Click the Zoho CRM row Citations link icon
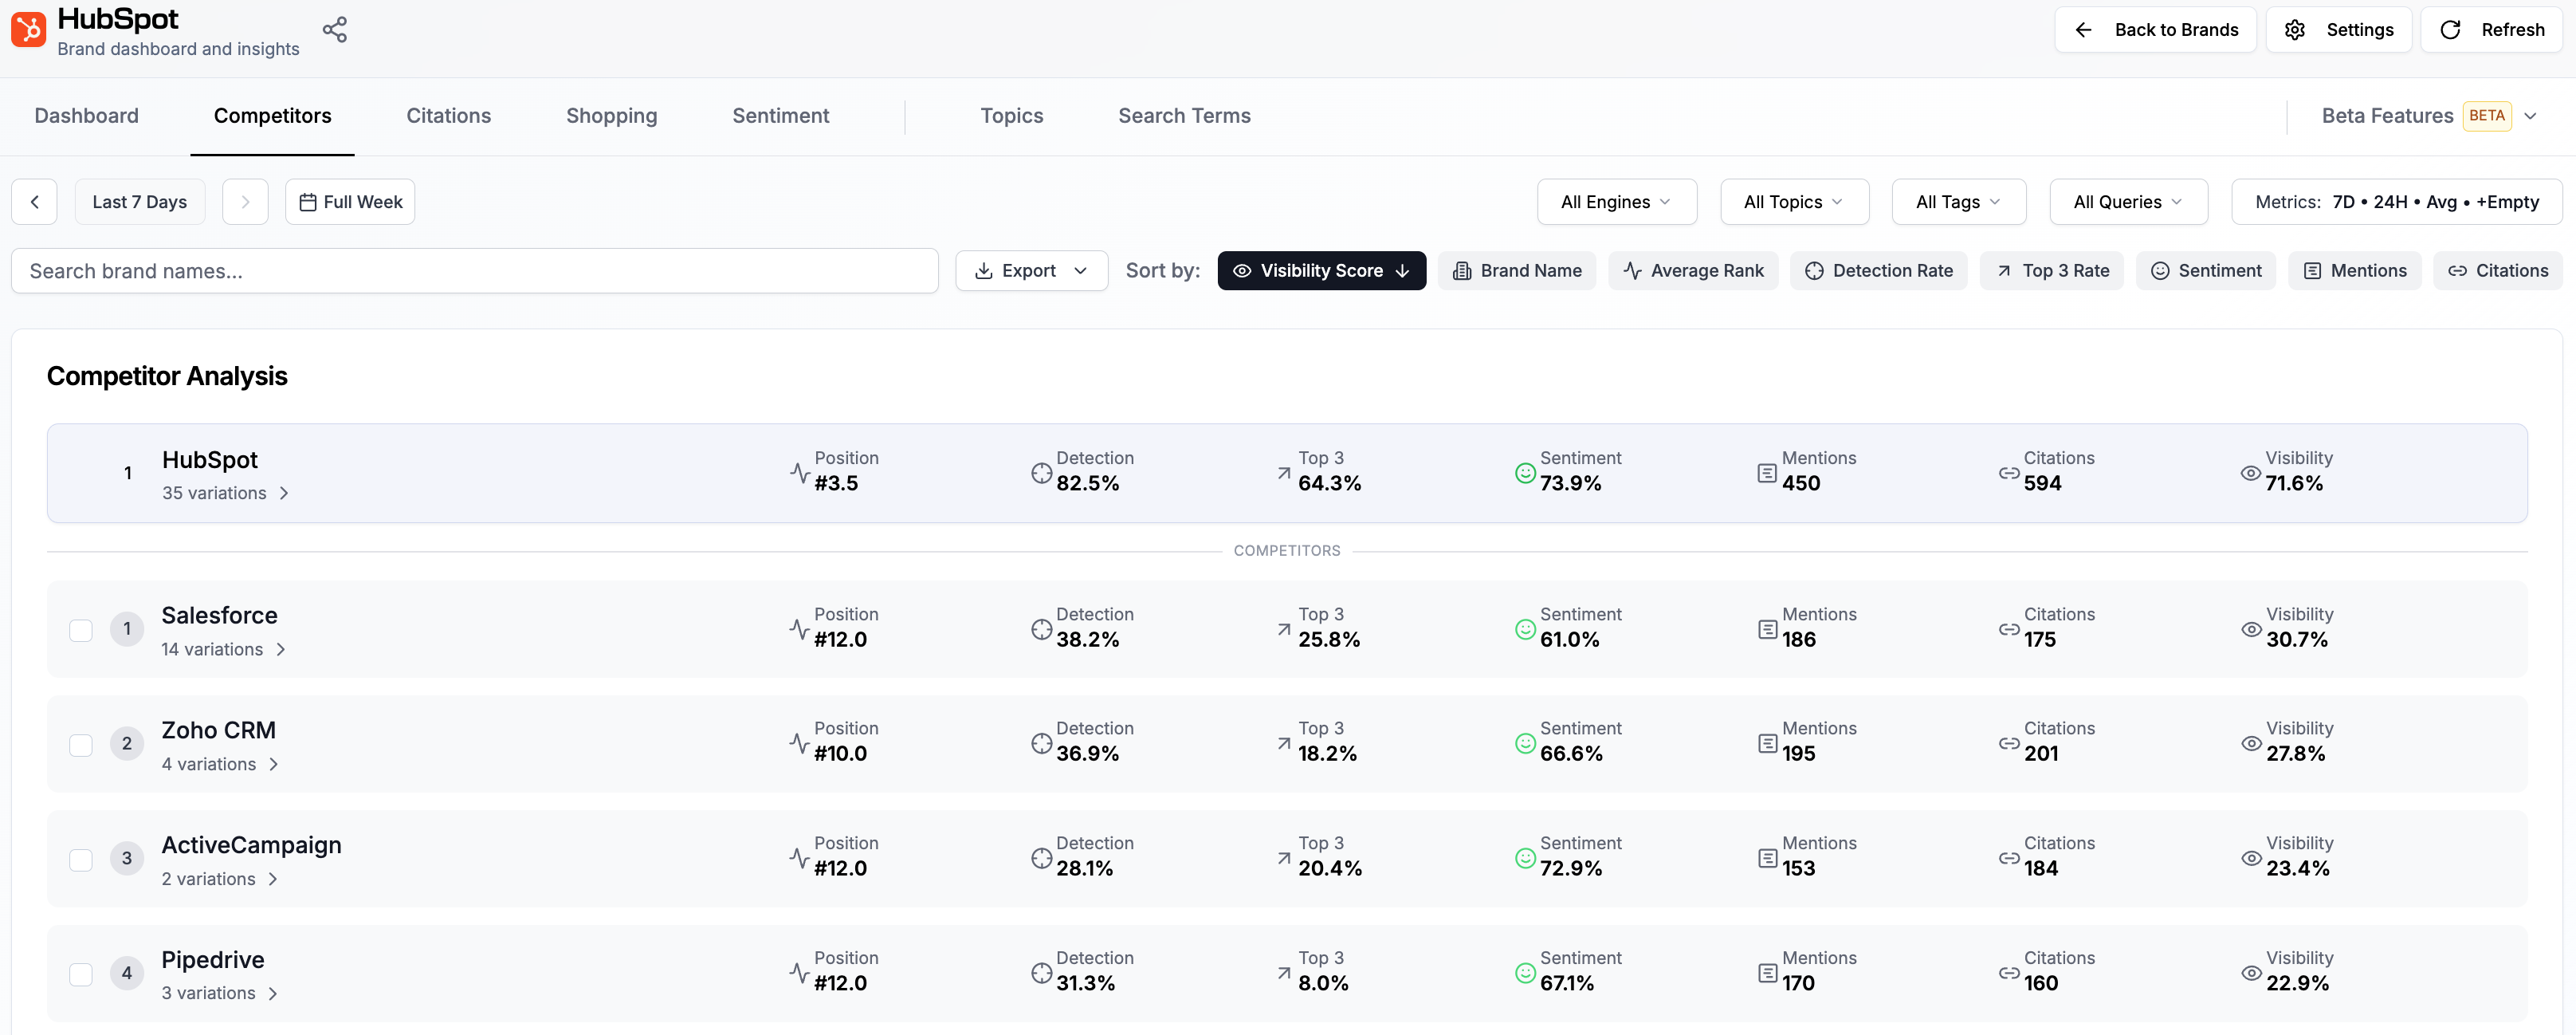Image resolution: width=2576 pixels, height=1035 pixels. pyautogui.click(x=2009, y=744)
